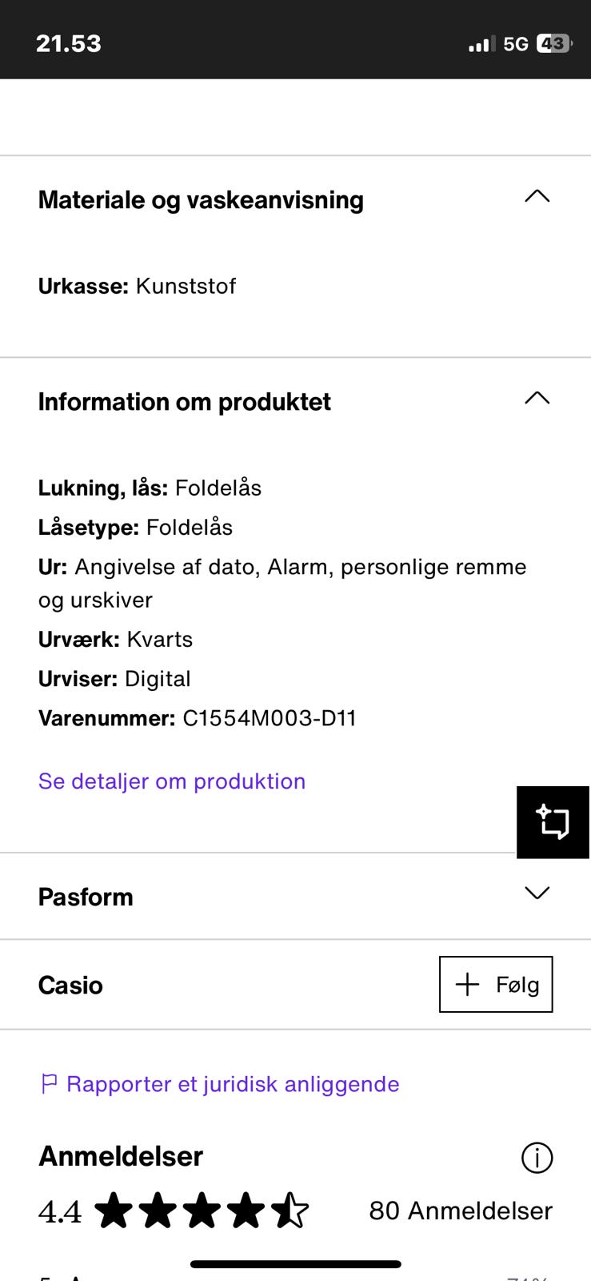
Task: Open "Rapporter et juridisk anliggende" link
Action: click(x=233, y=1084)
